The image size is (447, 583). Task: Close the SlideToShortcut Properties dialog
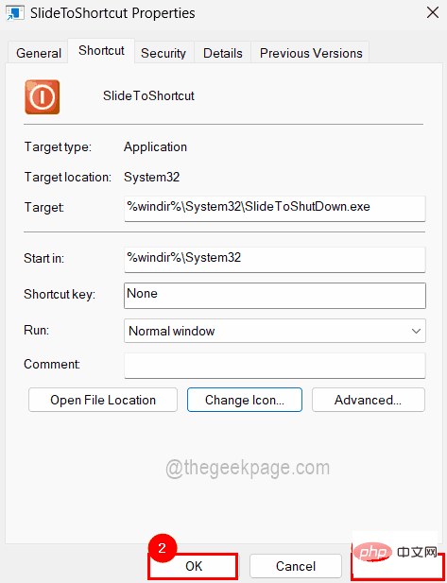(433, 12)
